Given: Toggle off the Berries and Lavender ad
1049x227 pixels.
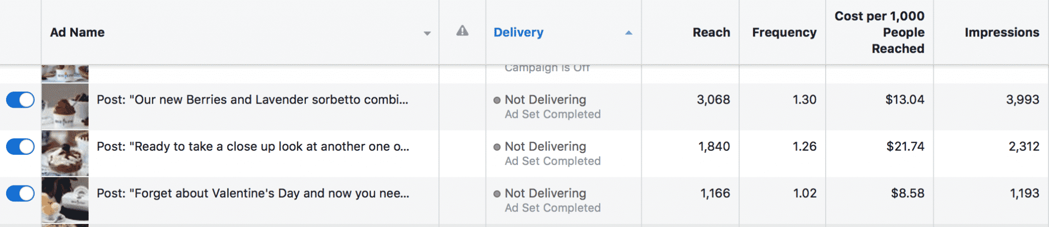Looking at the screenshot, I should (x=20, y=100).
